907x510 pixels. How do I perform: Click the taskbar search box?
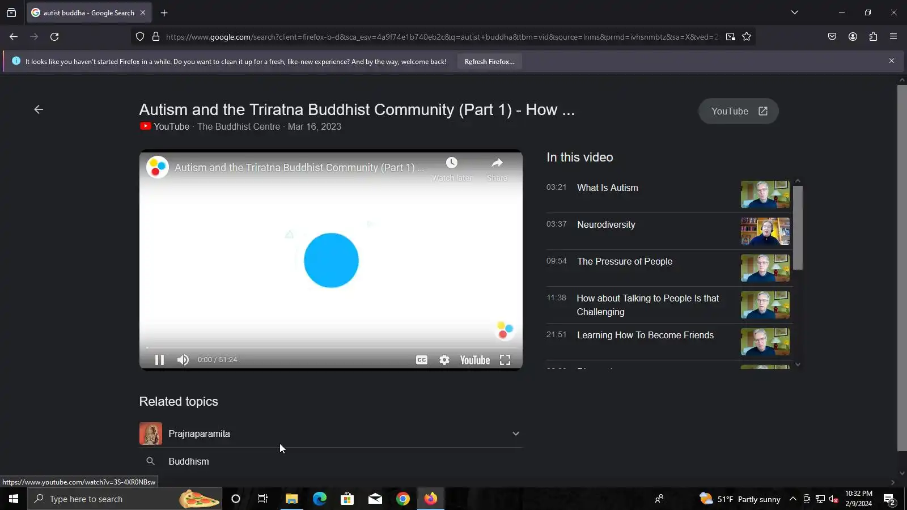(125, 499)
